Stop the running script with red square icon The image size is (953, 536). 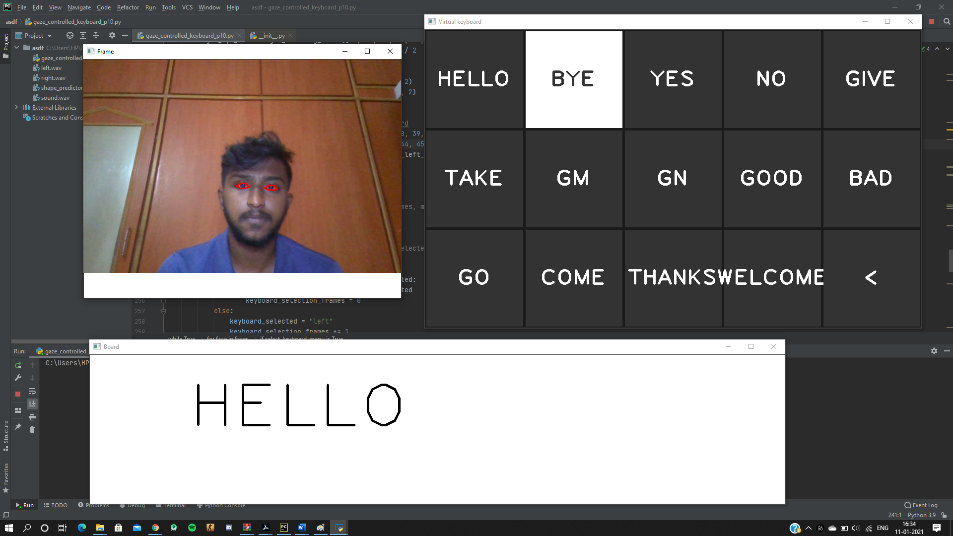[x=17, y=394]
